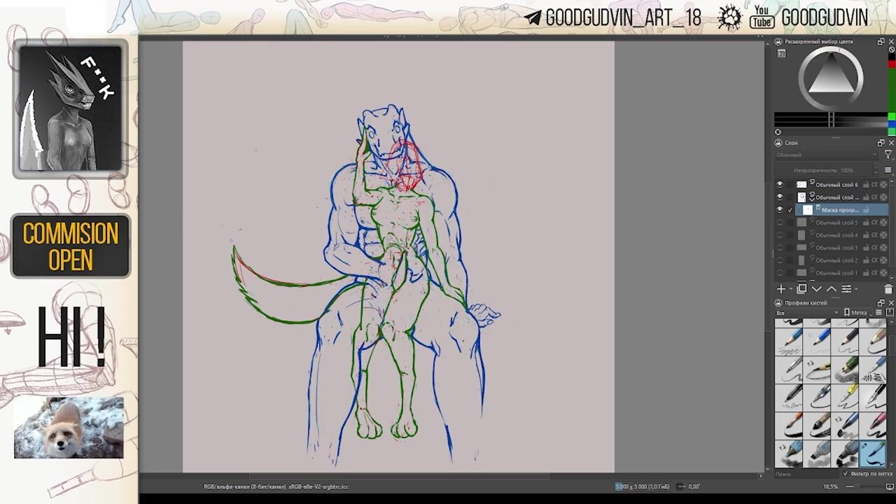Open the layer blending mode dropdown 'Обычный'
Viewport: 896px width, 504px height.
click(x=826, y=155)
